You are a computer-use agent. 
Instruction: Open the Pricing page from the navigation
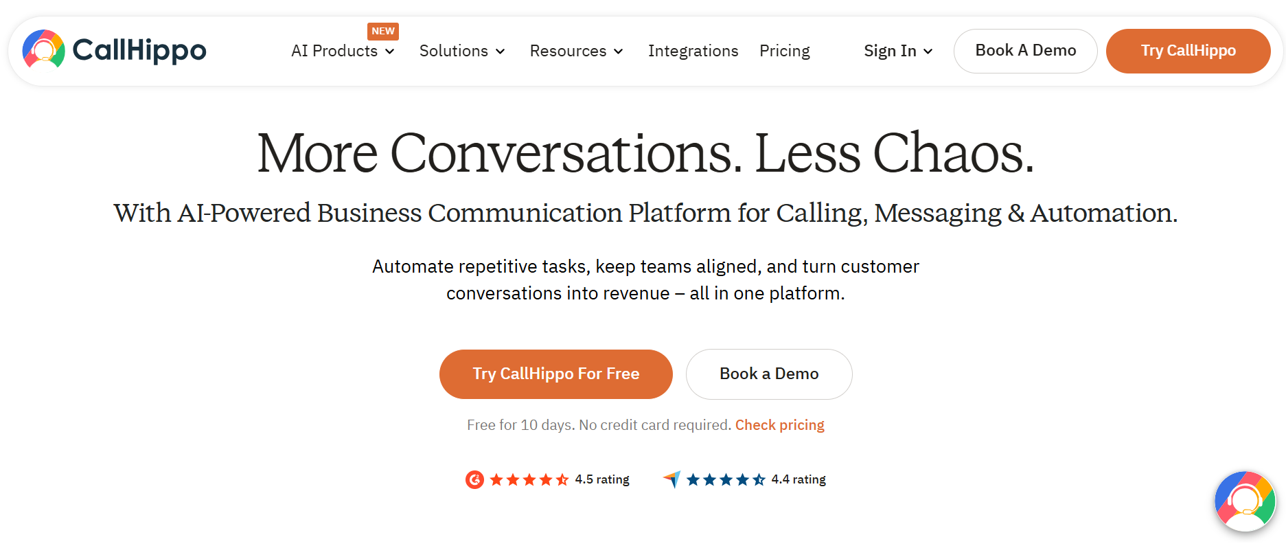785,51
